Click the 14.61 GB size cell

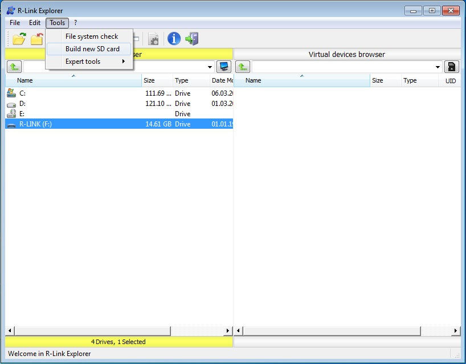pyautogui.click(x=158, y=124)
